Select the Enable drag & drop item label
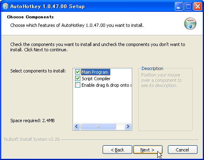Screen dimensions: 204x160 point(107,85)
